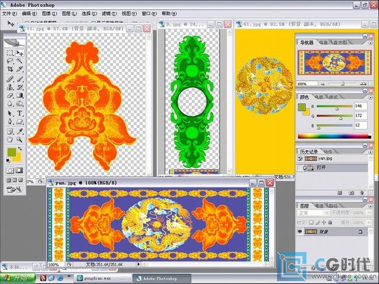379x284 pixels.
Task: Open blend mode 正常 dropdown
Action: pyautogui.click(x=327, y=213)
